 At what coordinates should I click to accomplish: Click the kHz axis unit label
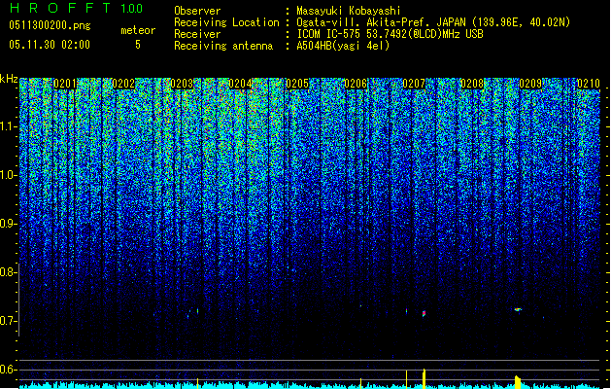[x=9, y=79]
